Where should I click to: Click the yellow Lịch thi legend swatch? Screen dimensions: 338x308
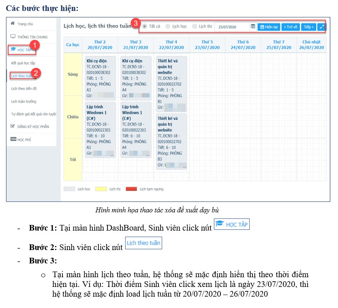tap(101, 189)
